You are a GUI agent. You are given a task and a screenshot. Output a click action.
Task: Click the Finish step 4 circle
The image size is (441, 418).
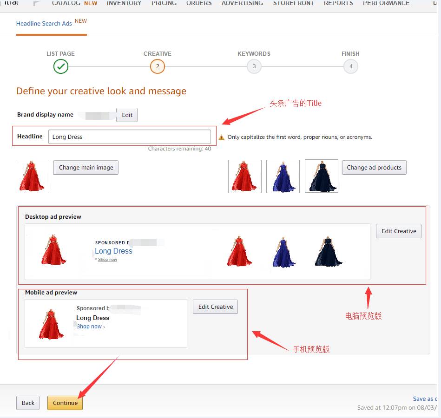350,66
